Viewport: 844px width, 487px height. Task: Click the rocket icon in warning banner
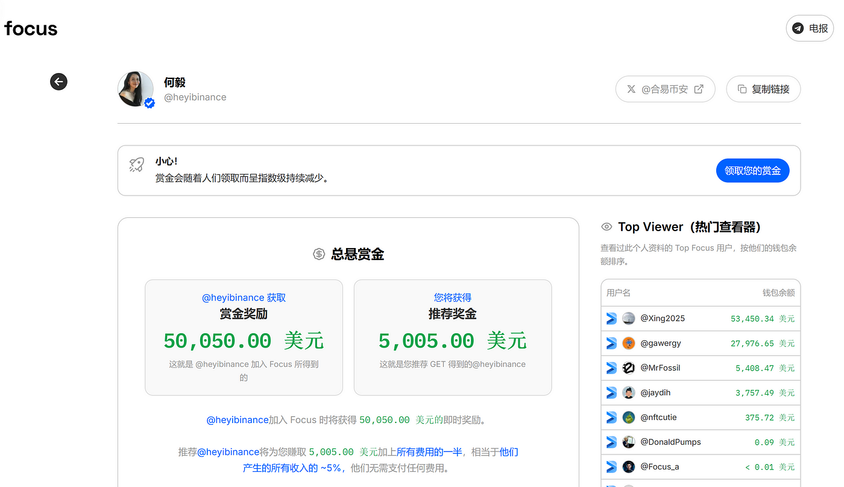pyautogui.click(x=137, y=165)
